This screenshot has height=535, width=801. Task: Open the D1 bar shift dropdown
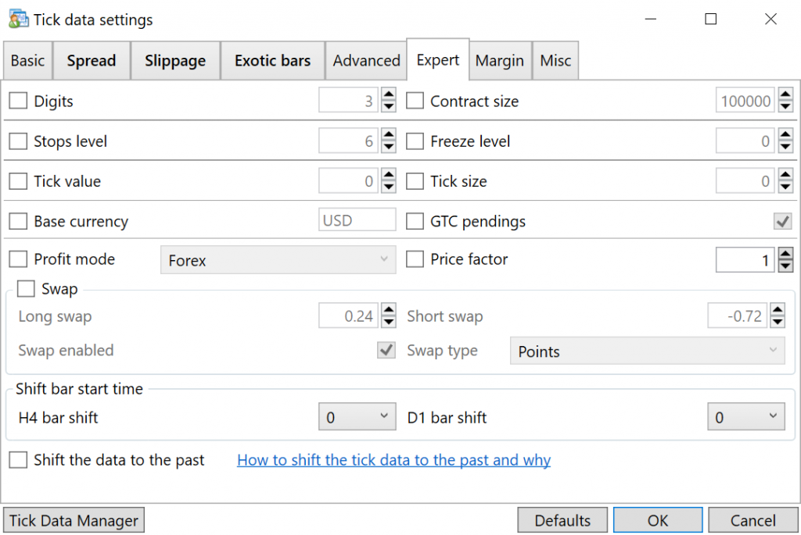(745, 417)
